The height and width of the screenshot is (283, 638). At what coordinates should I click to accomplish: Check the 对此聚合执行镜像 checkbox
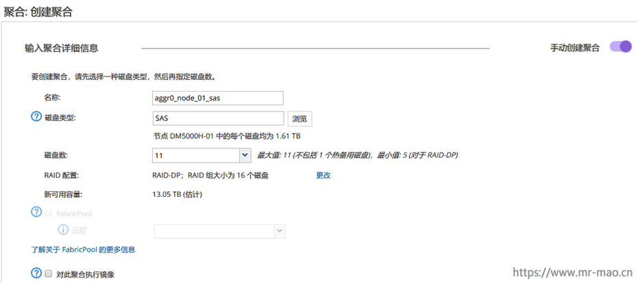(49, 273)
